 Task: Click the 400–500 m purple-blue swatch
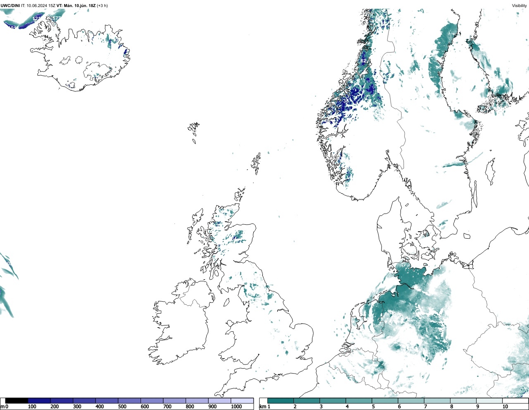pyautogui.click(x=107, y=400)
